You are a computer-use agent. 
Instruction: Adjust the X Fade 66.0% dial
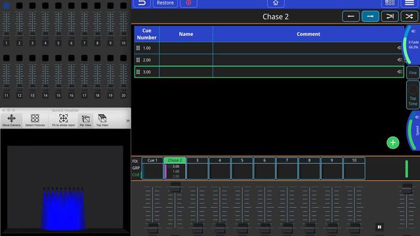pyautogui.click(x=412, y=45)
